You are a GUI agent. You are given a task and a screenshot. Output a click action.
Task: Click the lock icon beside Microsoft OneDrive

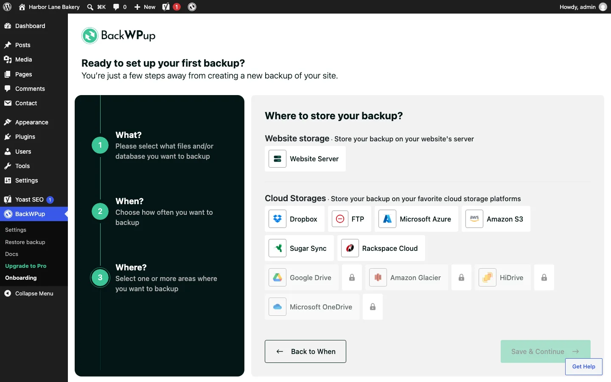pyautogui.click(x=373, y=307)
